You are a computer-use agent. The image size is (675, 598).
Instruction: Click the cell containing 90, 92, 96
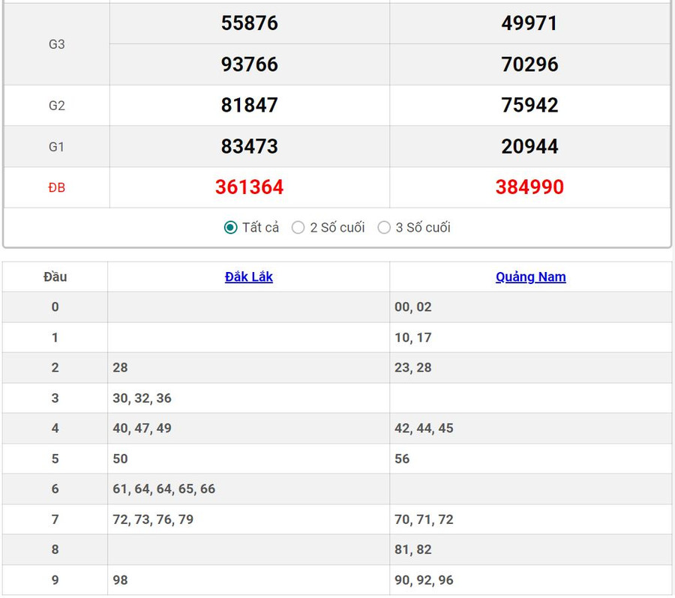(424, 580)
